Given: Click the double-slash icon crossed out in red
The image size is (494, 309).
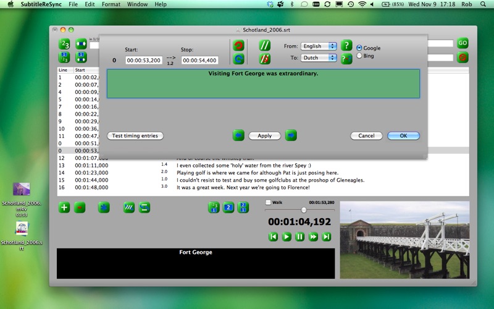Looking at the screenshot, I should point(265,59).
